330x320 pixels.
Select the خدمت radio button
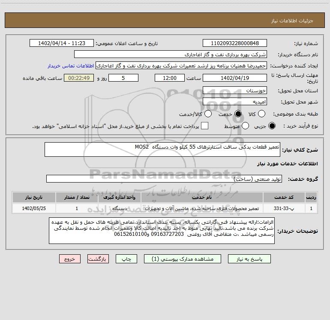point(238,114)
